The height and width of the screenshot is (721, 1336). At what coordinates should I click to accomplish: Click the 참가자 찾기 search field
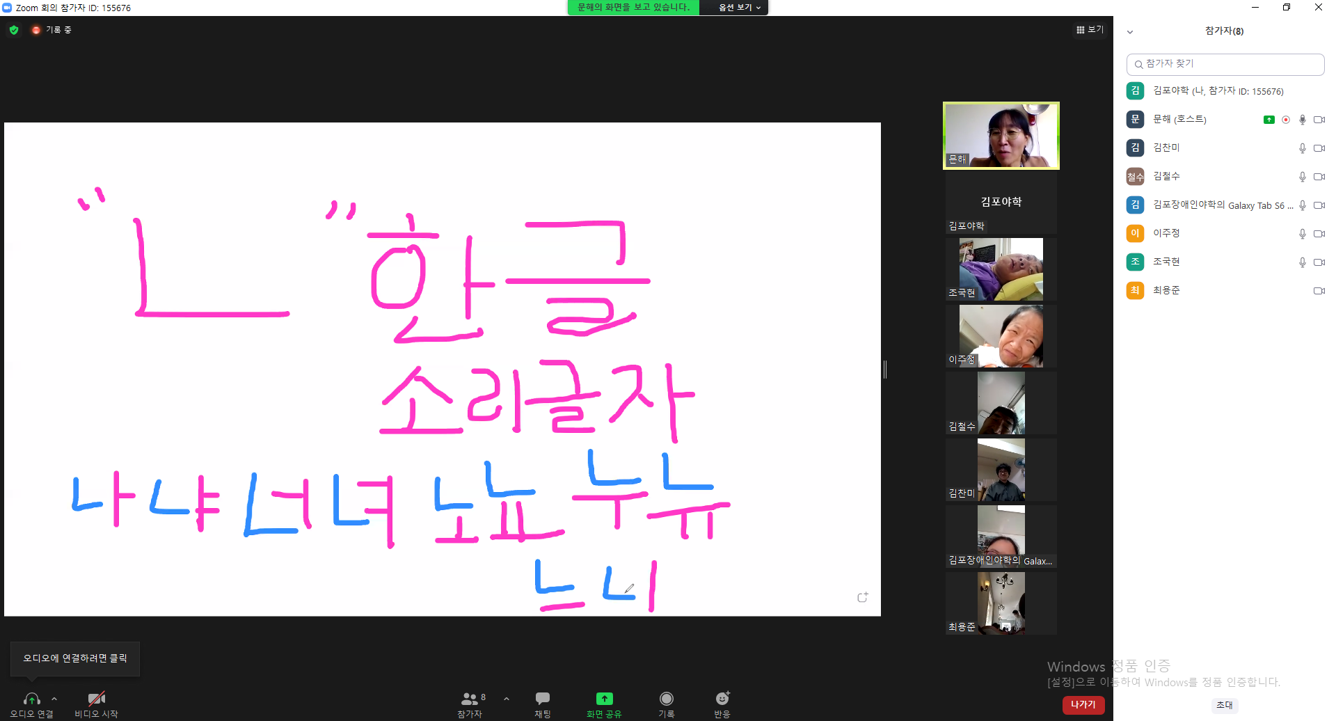coord(1225,64)
